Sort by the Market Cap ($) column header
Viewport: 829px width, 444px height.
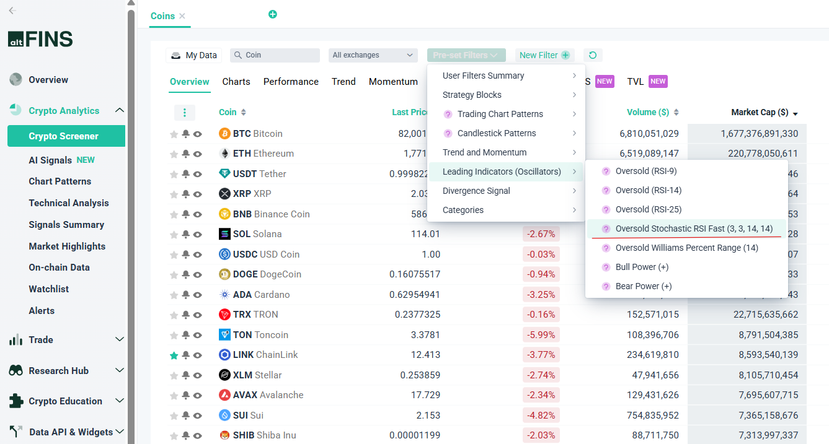[x=760, y=113]
